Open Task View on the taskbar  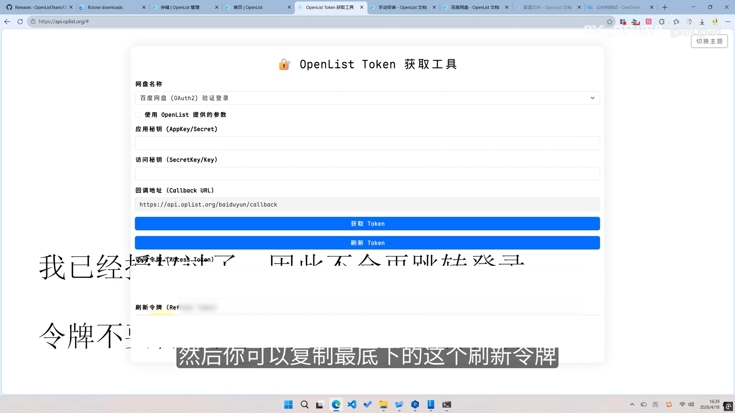pos(320,405)
